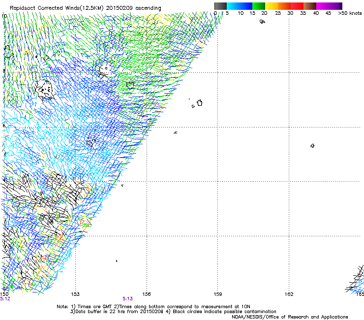This screenshot has width=364, height=320.
Task: Click the "156" longitude axis label
Action: point(147,294)
